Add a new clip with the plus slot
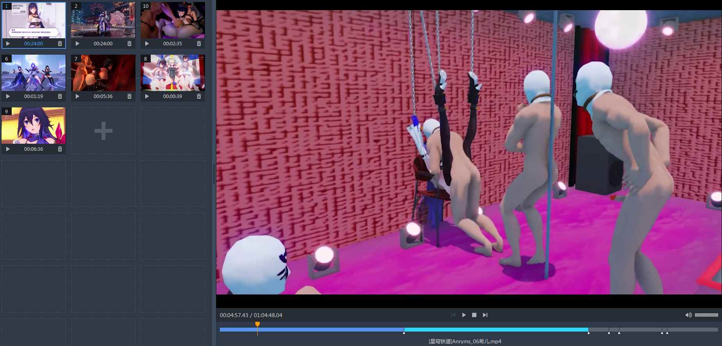 click(103, 131)
